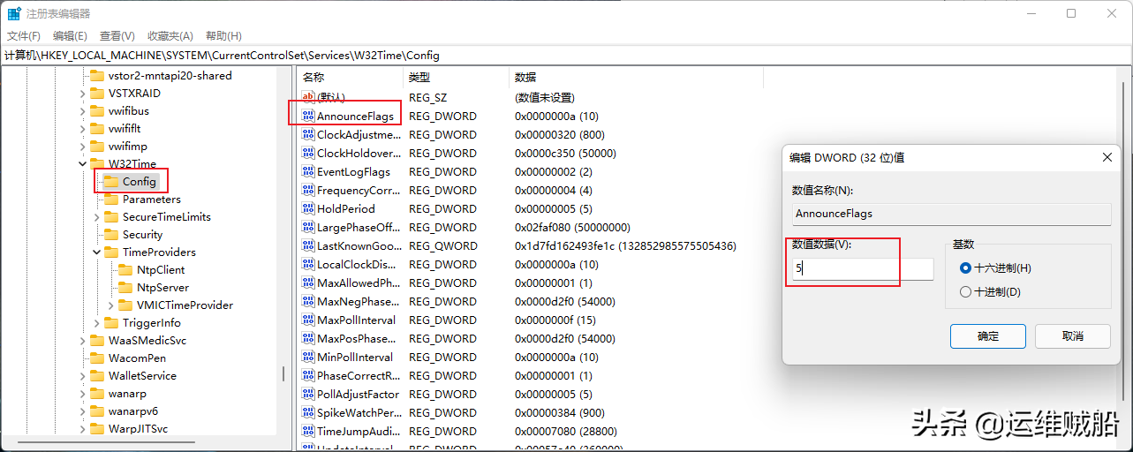Expand the vwifibus tree node
The image size is (1133, 452).
coord(82,111)
